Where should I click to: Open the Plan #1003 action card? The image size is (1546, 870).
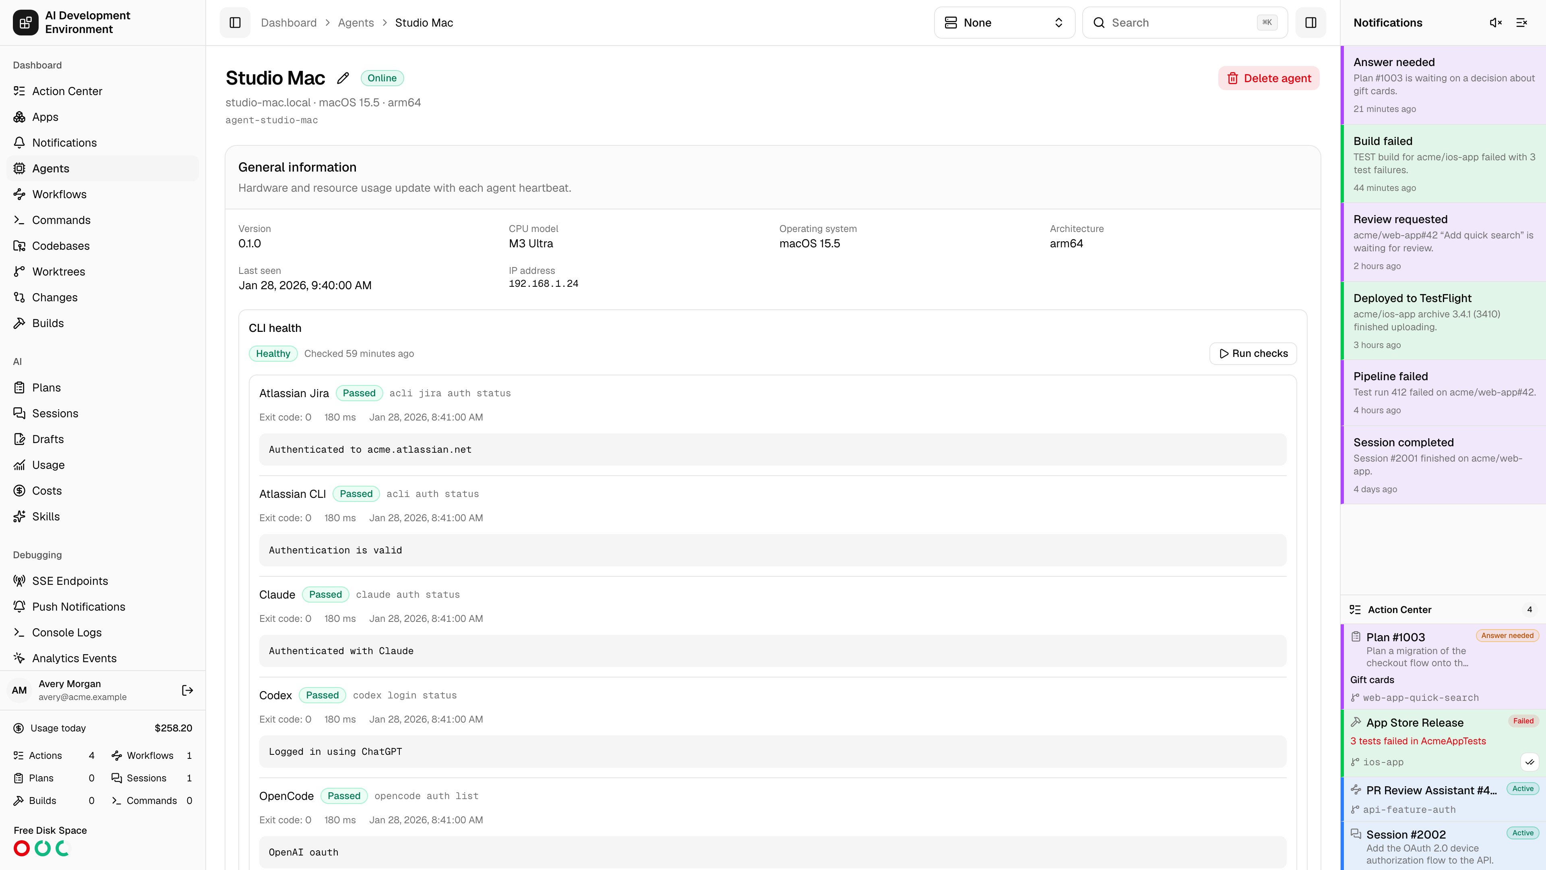click(1443, 667)
